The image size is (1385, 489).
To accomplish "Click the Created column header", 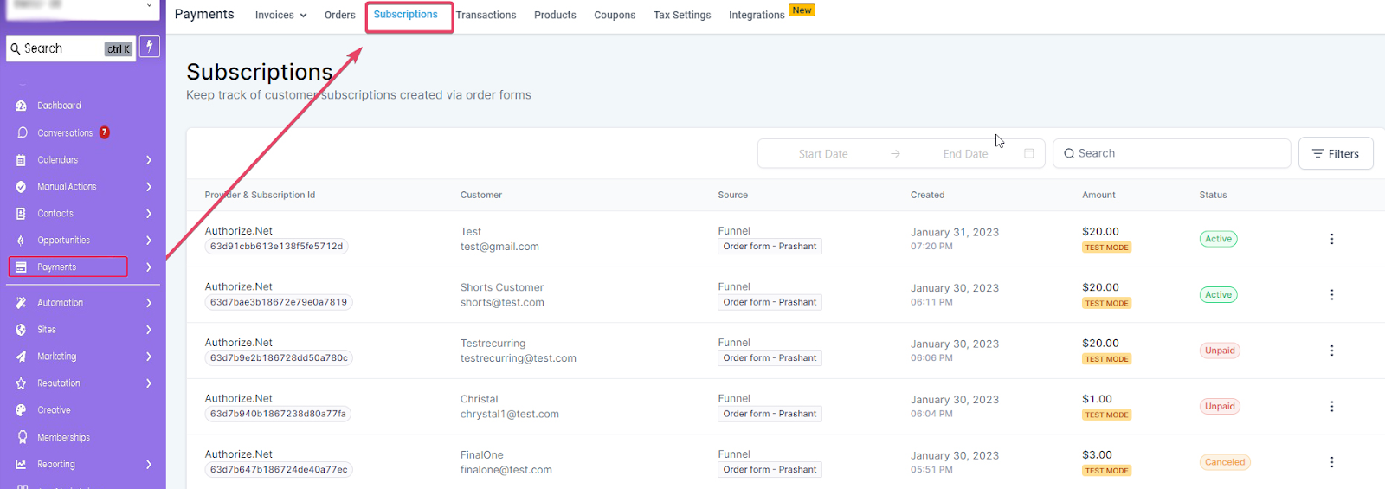I will 927,195.
